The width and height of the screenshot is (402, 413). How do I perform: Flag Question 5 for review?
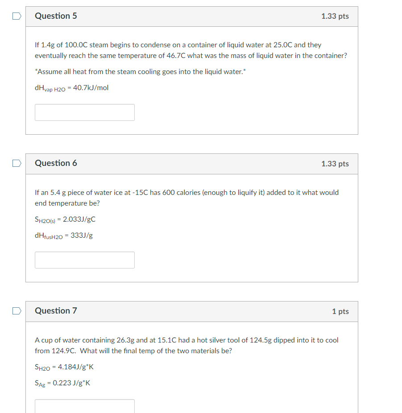[x=17, y=16]
